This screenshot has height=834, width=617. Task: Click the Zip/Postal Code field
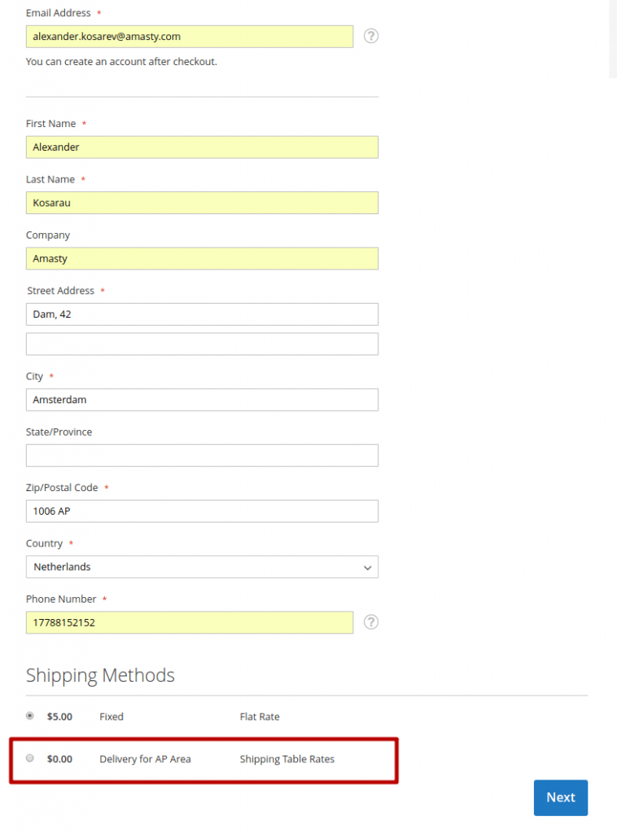(202, 511)
